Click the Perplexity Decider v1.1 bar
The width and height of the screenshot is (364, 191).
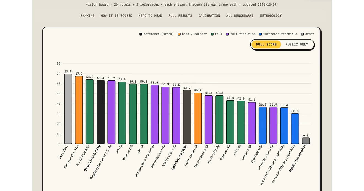click(x=111, y=112)
